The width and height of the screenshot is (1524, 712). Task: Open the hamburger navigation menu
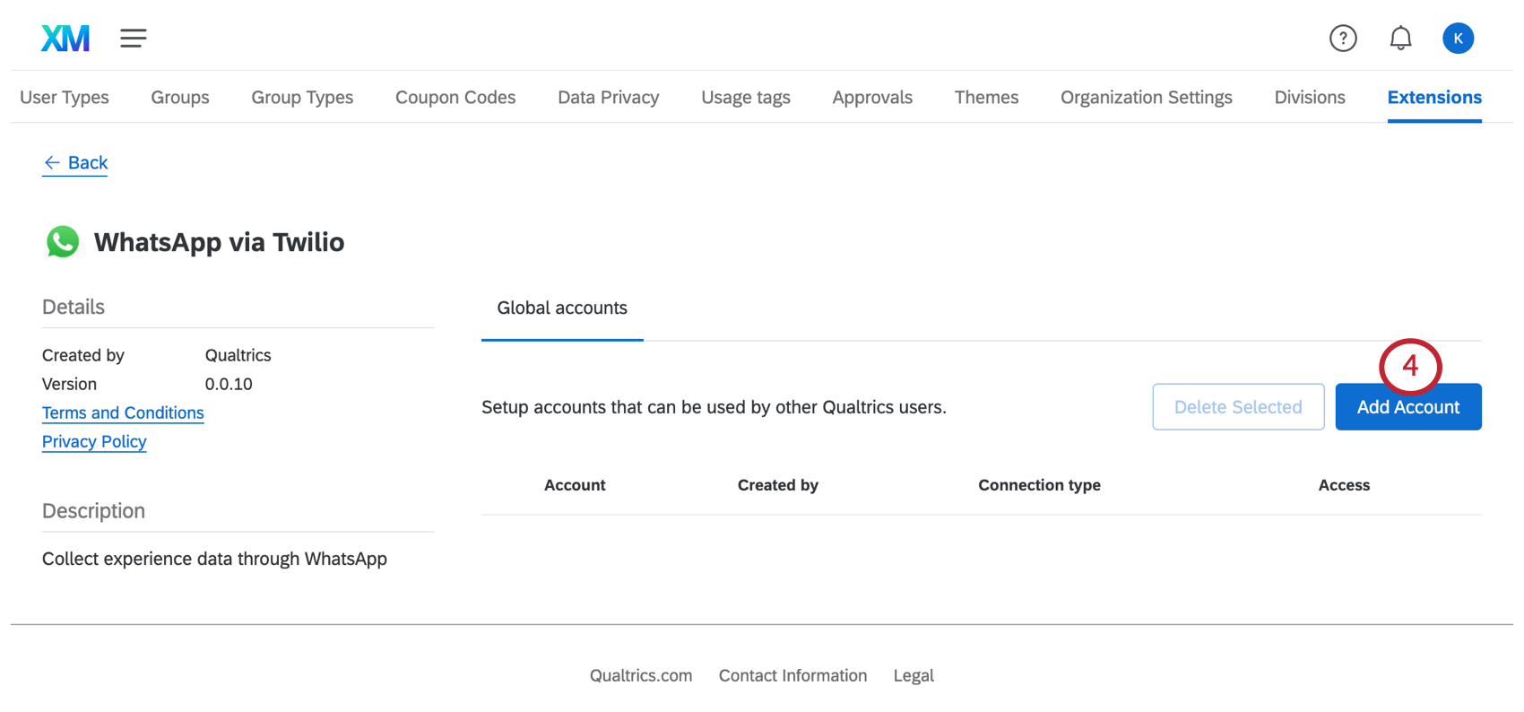pos(133,38)
